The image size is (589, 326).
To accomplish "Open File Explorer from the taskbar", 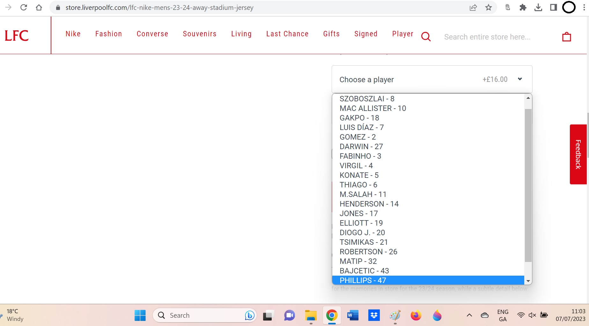I will click(311, 315).
